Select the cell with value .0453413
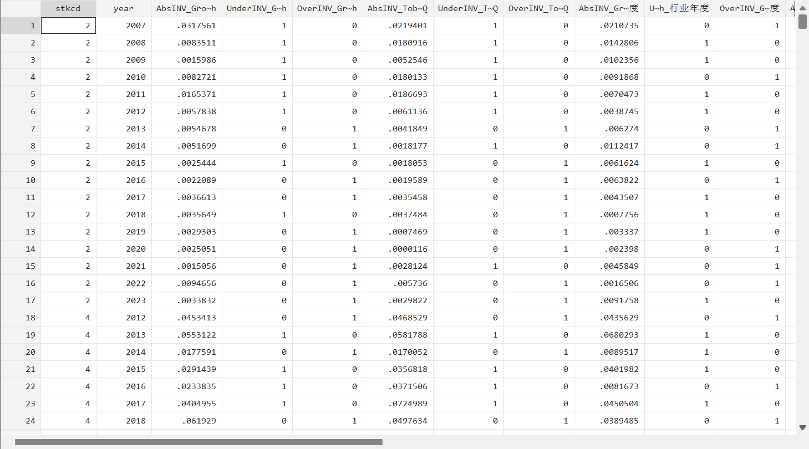Image resolution: width=809 pixels, height=449 pixels. click(187, 318)
